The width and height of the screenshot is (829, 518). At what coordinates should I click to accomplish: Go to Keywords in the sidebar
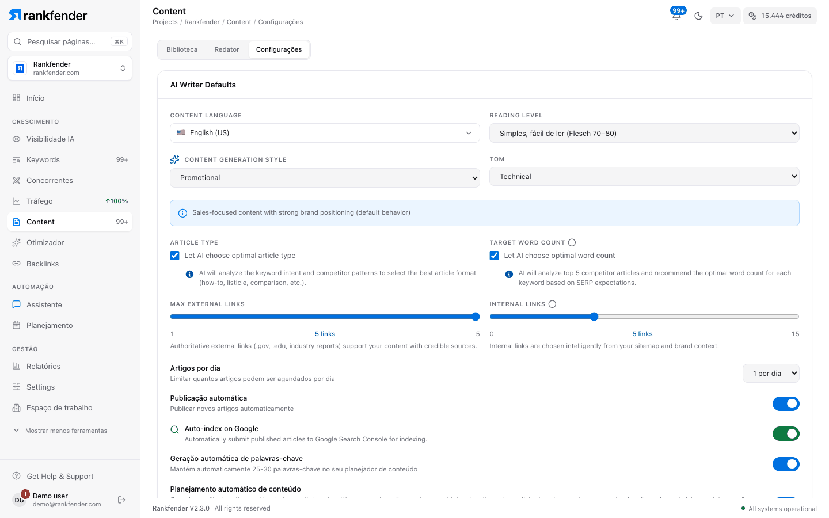pyautogui.click(x=70, y=159)
